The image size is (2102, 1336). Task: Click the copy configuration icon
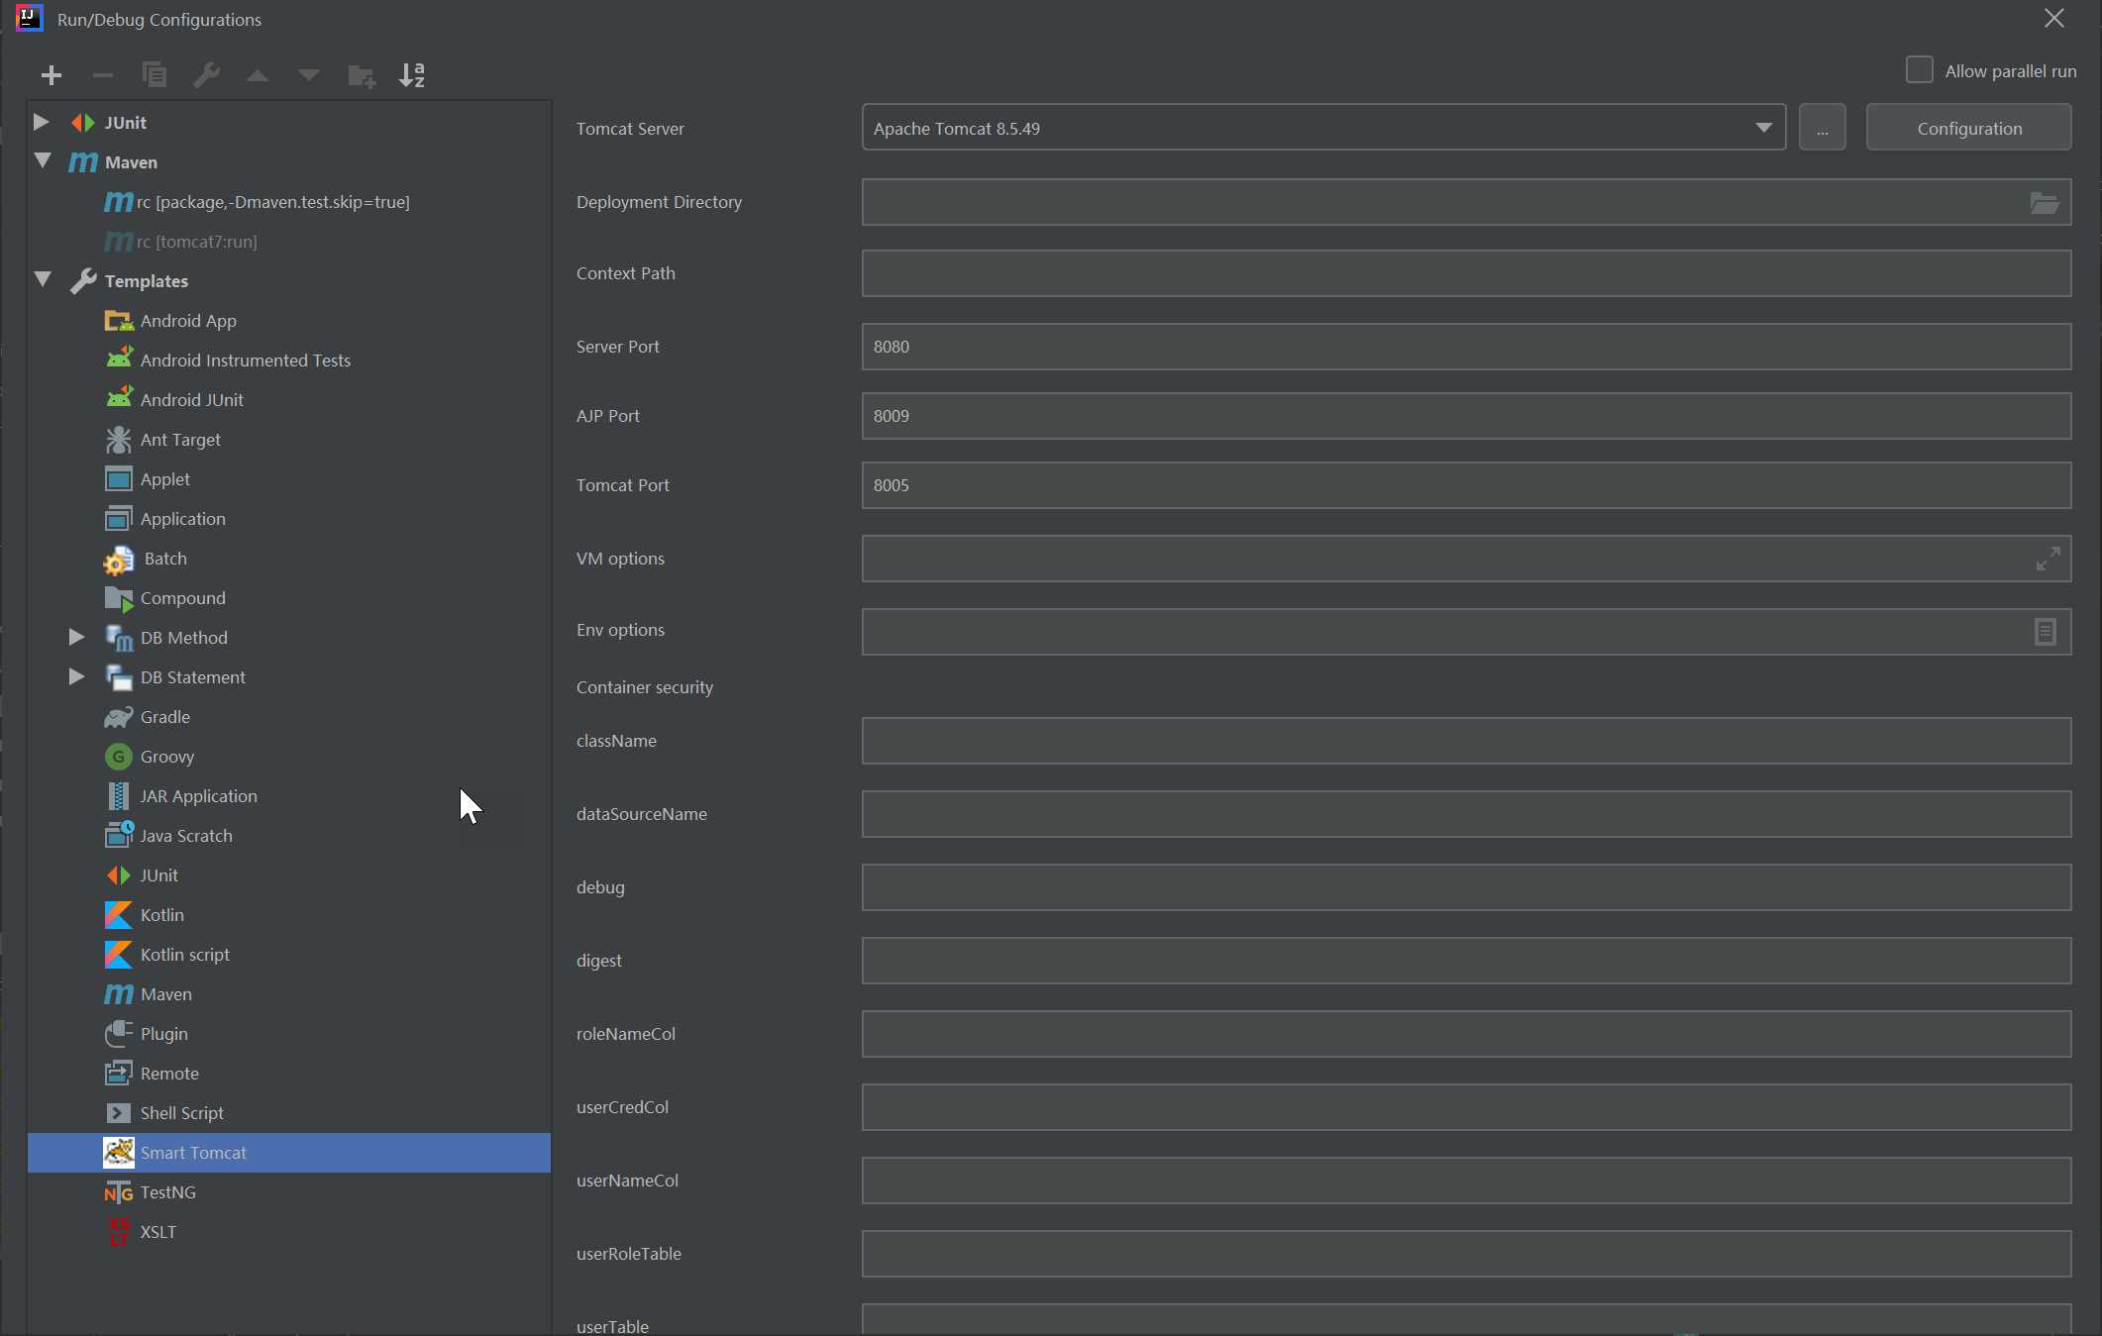[x=155, y=75]
